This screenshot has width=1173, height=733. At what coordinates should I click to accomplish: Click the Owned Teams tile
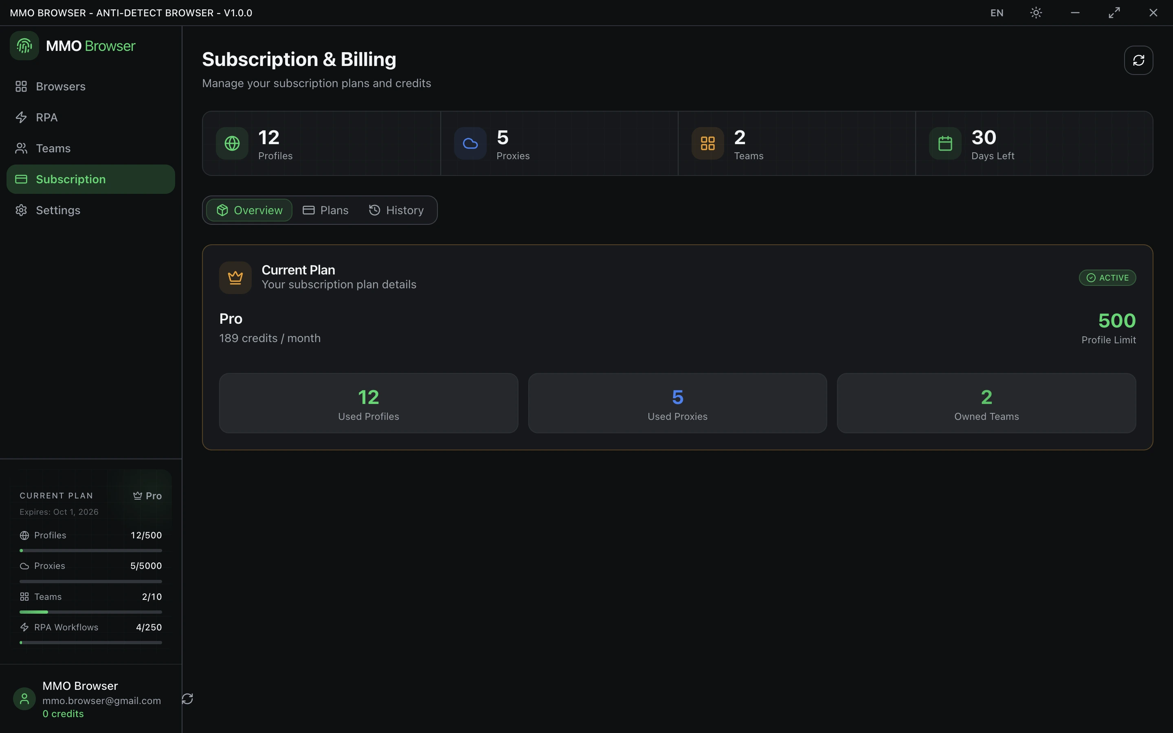pos(986,403)
